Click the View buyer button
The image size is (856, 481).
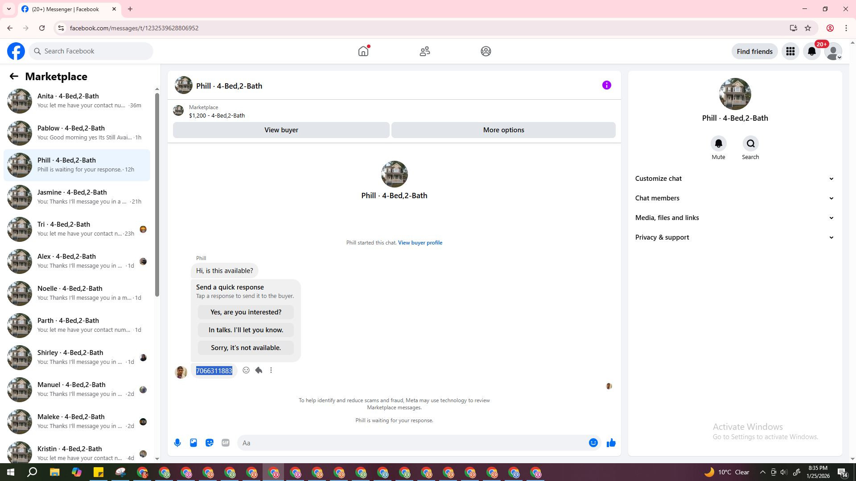pos(281,130)
